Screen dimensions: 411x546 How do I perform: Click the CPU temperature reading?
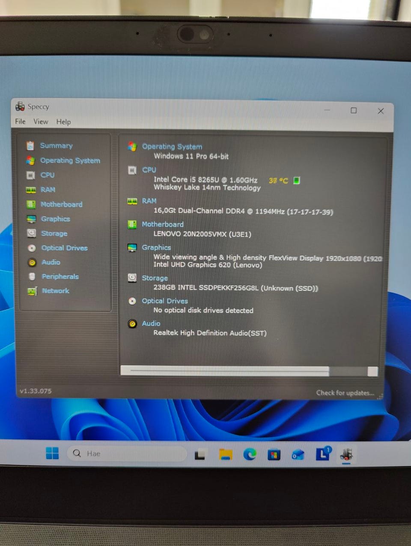(x=278, y=181)
